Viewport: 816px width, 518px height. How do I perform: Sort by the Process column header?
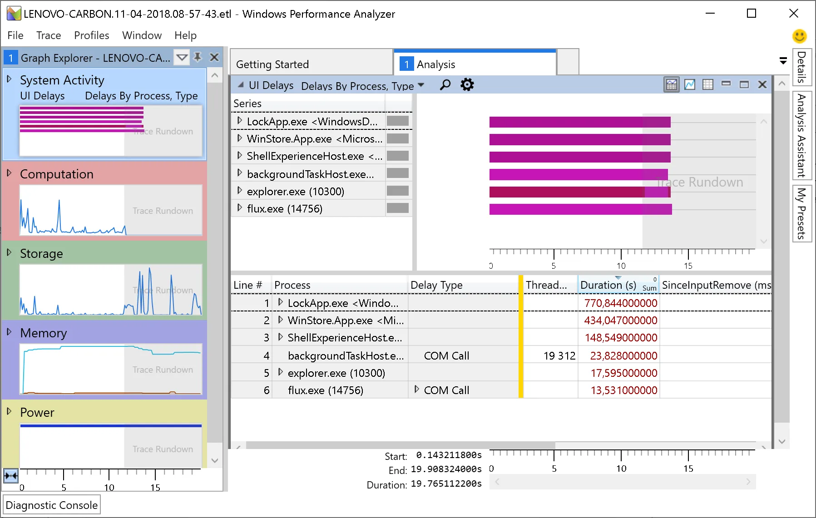coord(340,285)
